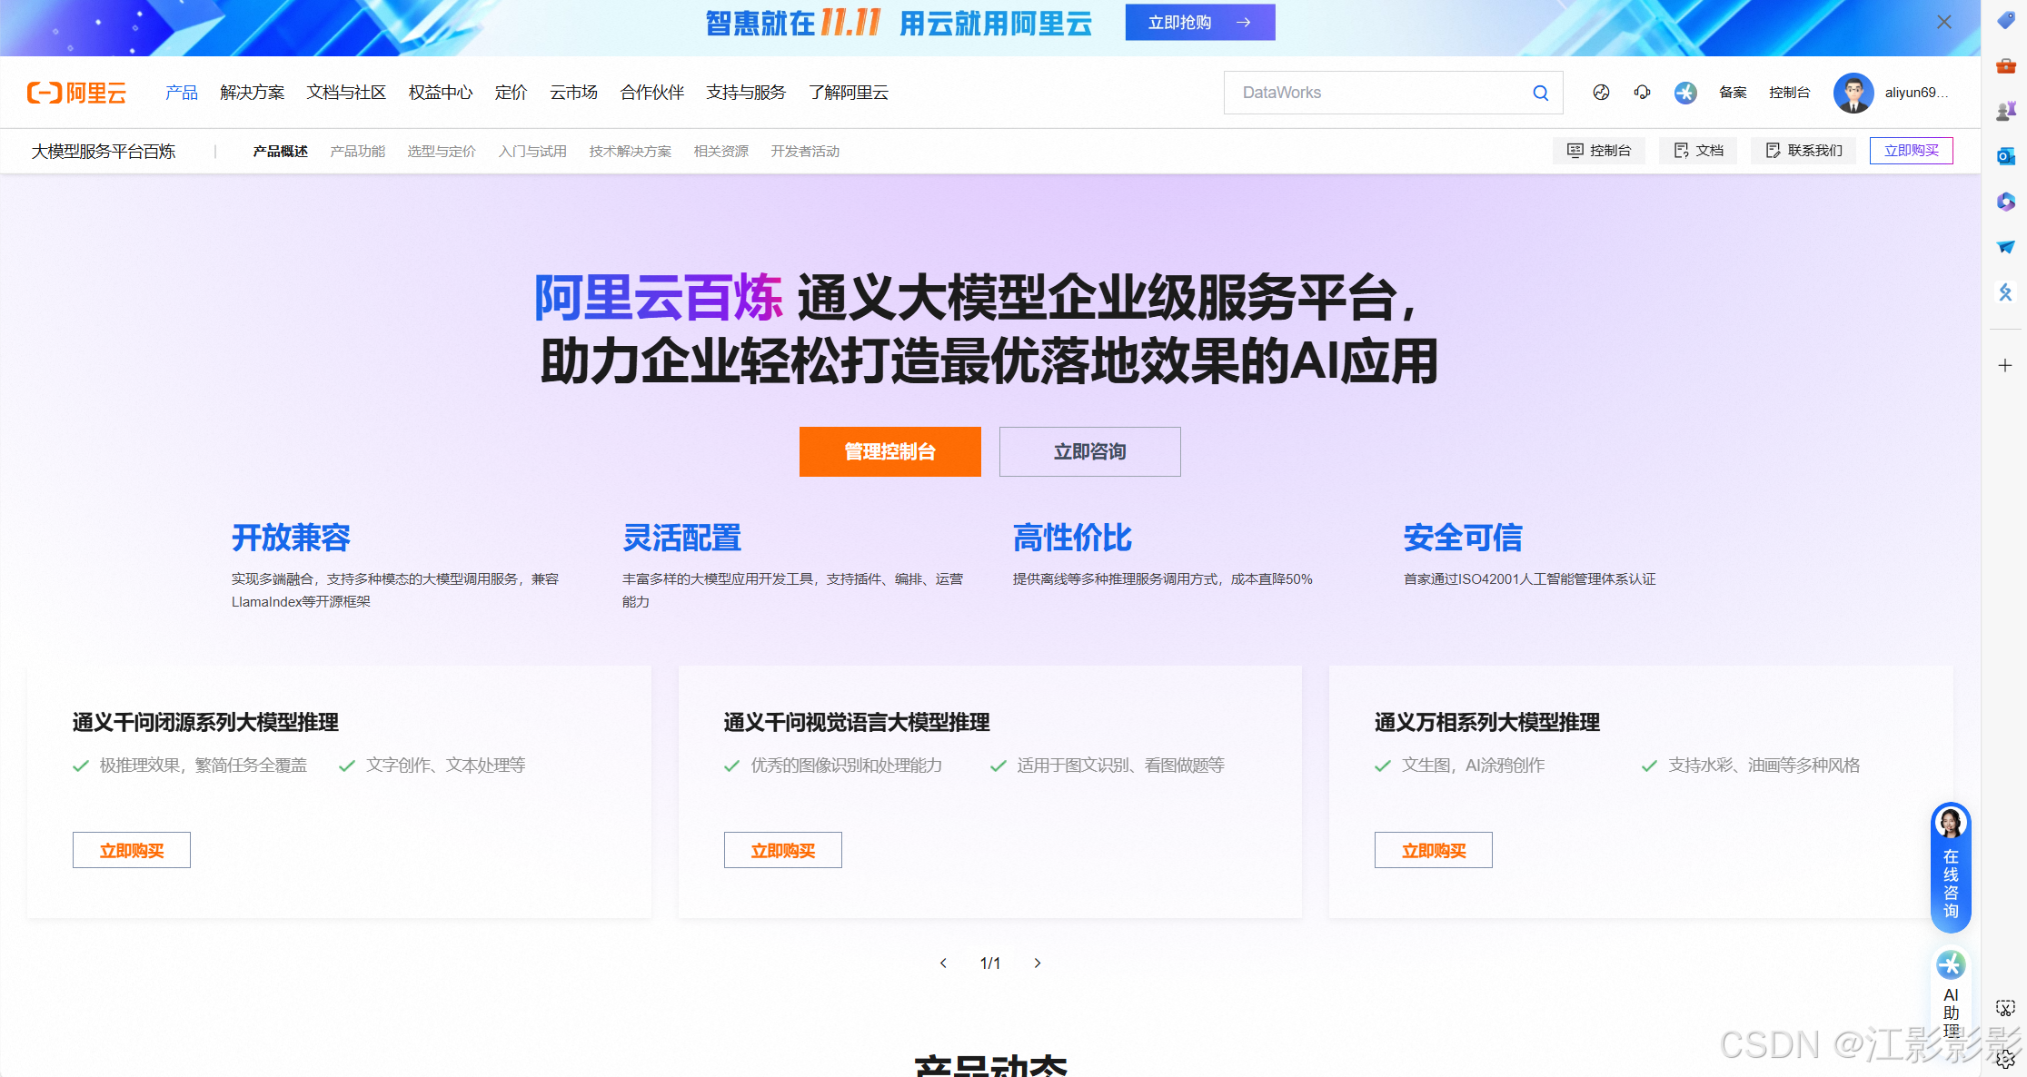
Task: Open AI助理 floating assistant icon
Action: 1951,964
